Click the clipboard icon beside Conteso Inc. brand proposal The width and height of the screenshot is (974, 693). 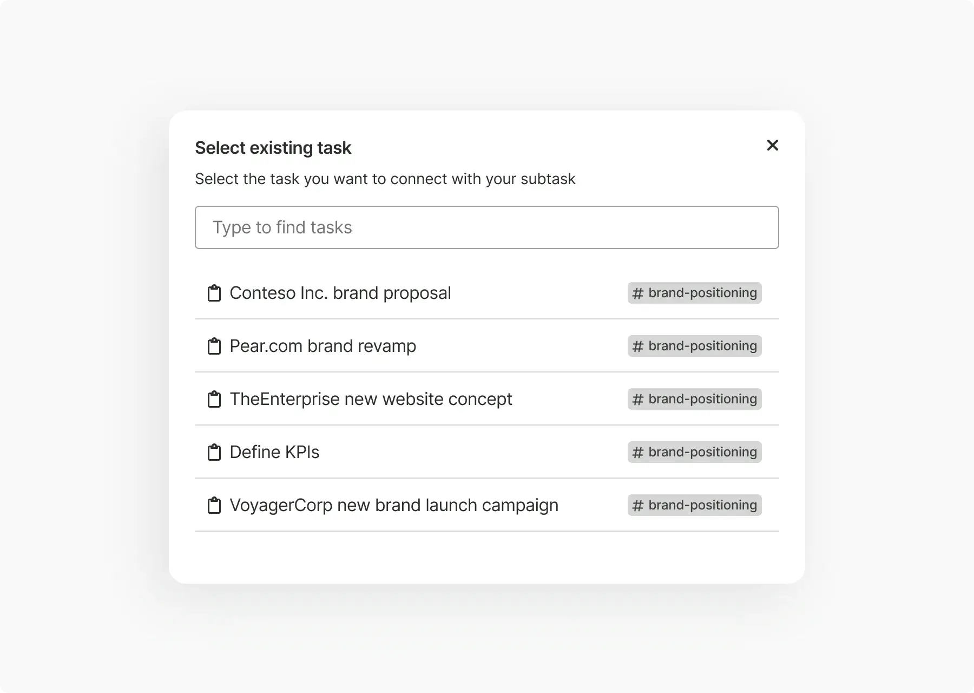214,293
